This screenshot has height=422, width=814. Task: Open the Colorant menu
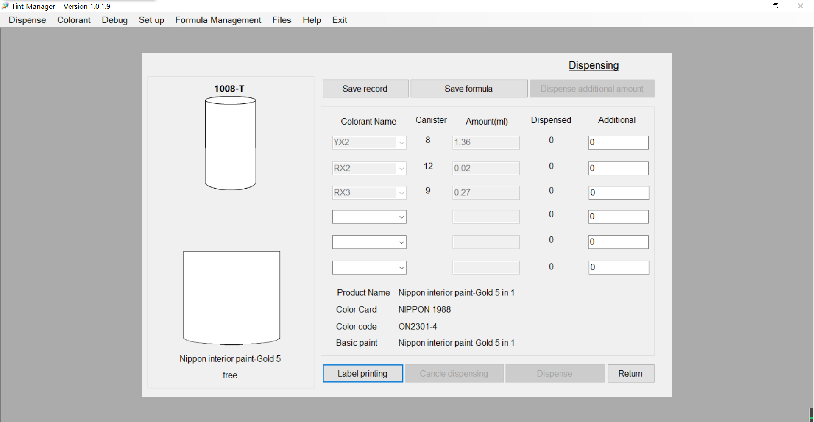(x=74, y=20)
